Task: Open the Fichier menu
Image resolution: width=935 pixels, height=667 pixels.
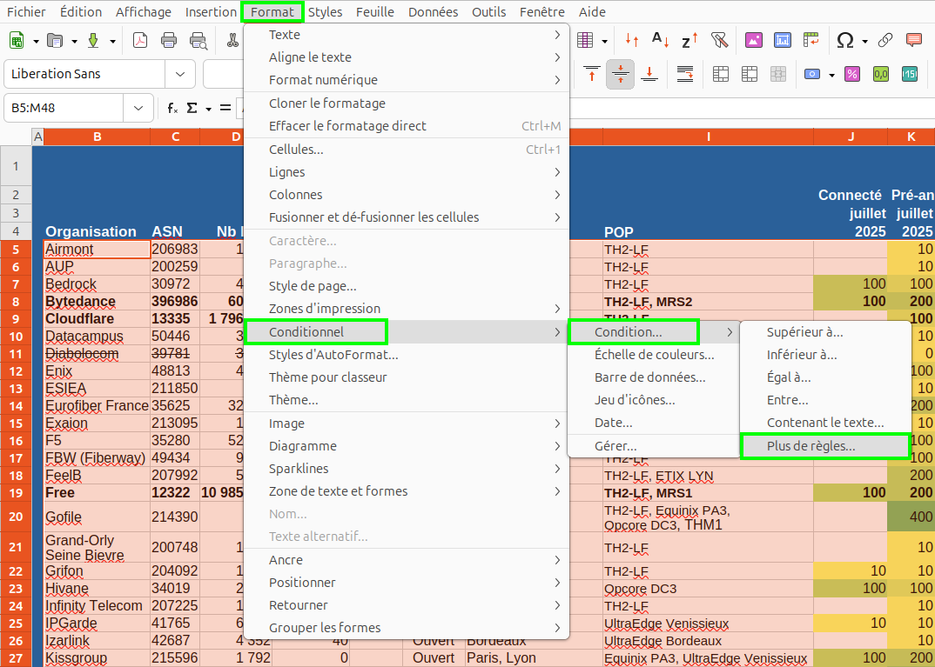Action: point(26,12)
